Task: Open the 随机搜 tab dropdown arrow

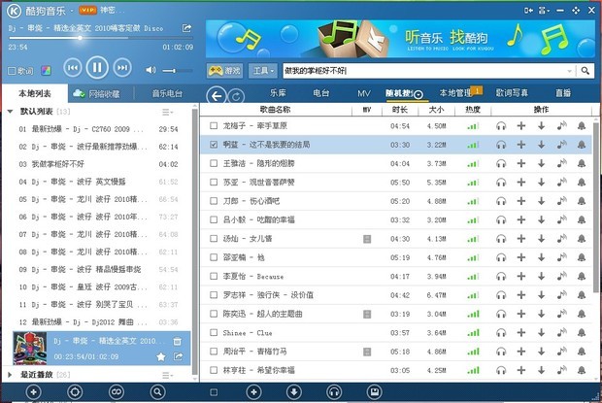Action: (418, 94)
